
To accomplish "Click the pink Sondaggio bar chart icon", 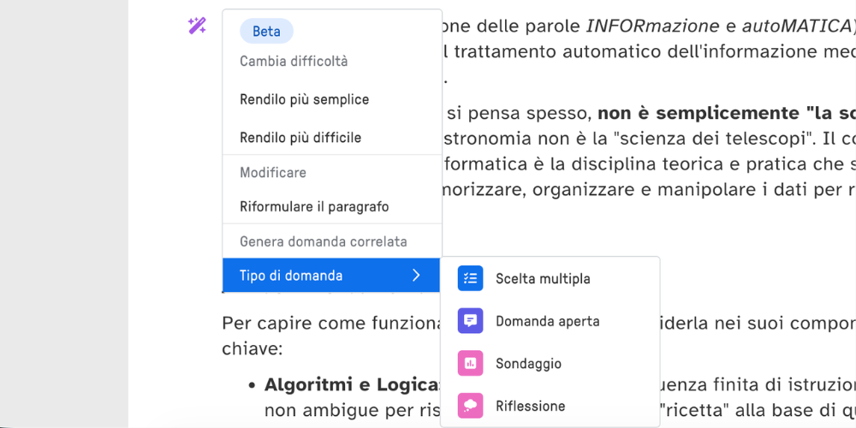I will coord(470,363).
